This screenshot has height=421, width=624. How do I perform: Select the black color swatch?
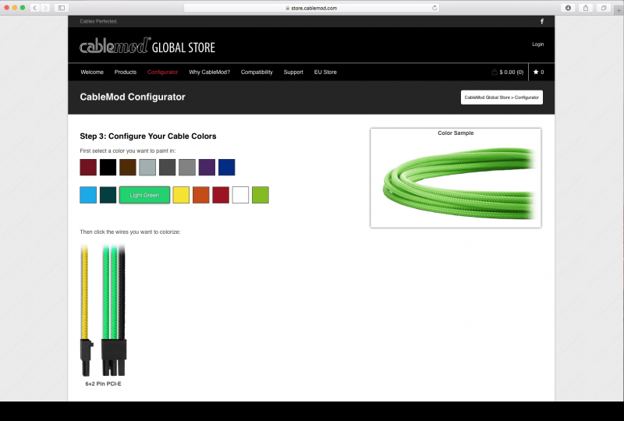click(108, 167)
